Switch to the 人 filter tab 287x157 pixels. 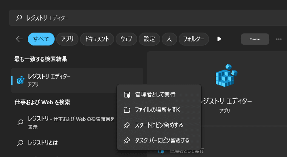[169, 39]
